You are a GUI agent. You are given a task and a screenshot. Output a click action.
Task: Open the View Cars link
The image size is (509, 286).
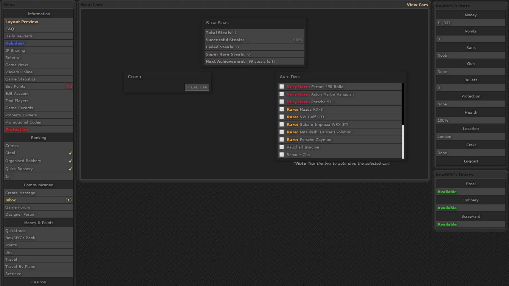click(x=417, y=5)
